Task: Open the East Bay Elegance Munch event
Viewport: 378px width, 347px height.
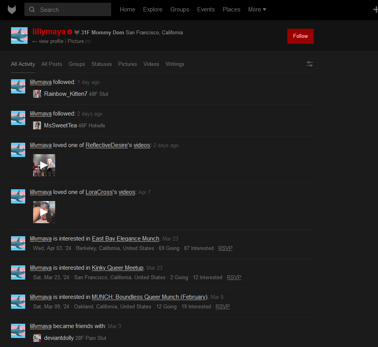Action: [x=125, y=239]
